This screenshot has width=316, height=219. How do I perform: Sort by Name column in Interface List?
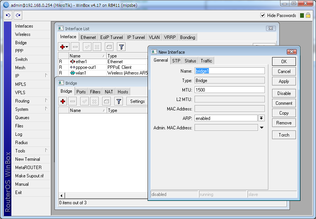coord(87,56)
